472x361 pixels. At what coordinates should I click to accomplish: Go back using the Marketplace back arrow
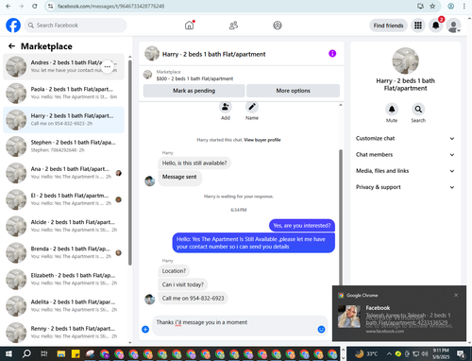pyautogui.click(x=11, y=46)
